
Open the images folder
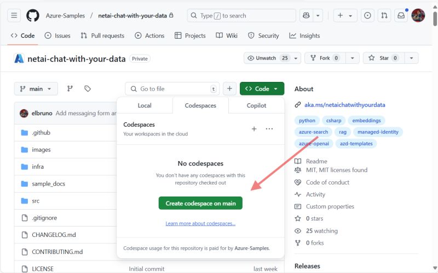(41, 150)
